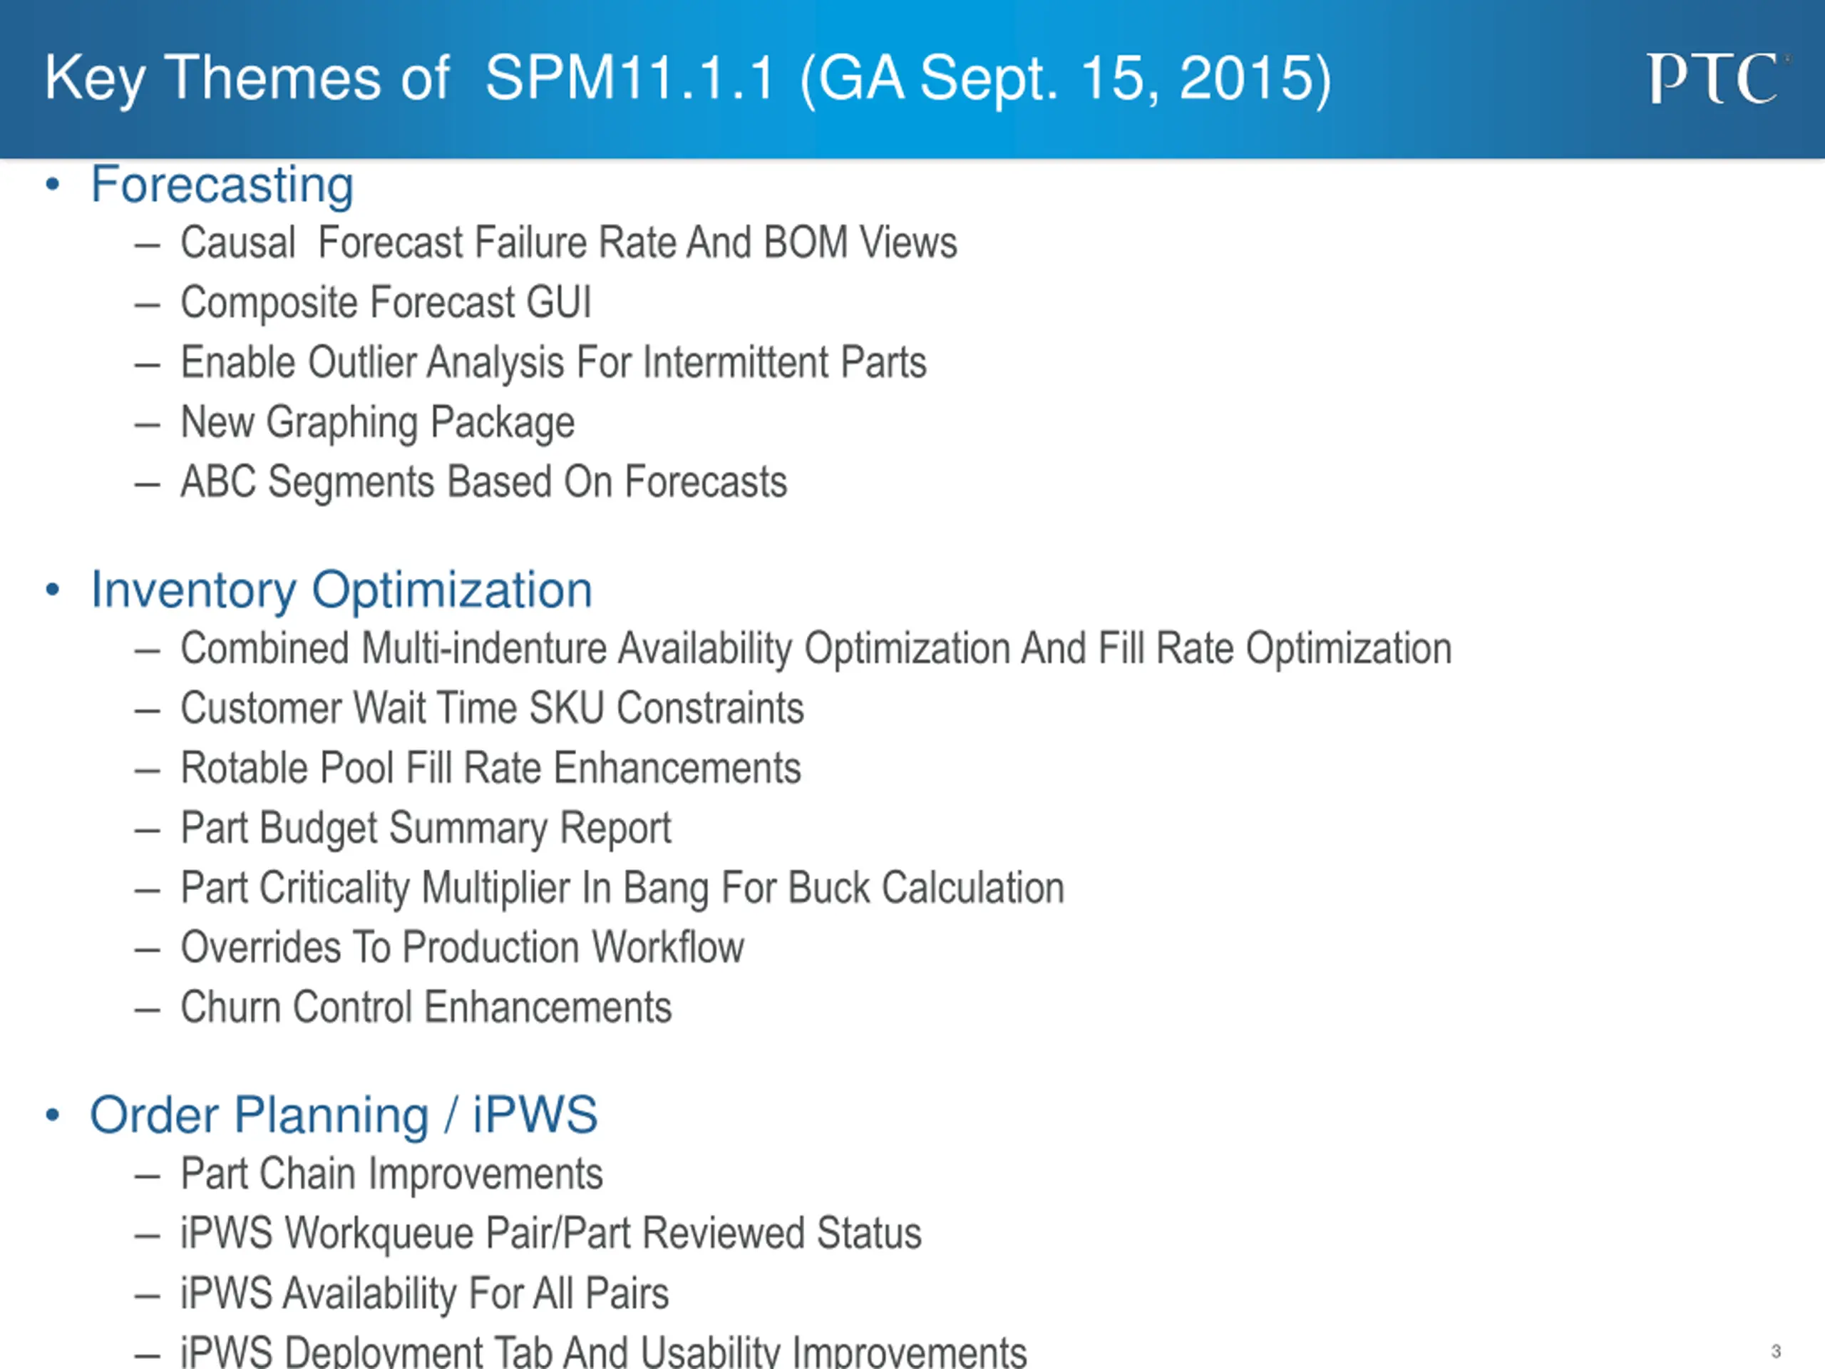Select the 'Part Budget Summary Report' item
Screen dimensions: 1825x1369
(426, 829)
